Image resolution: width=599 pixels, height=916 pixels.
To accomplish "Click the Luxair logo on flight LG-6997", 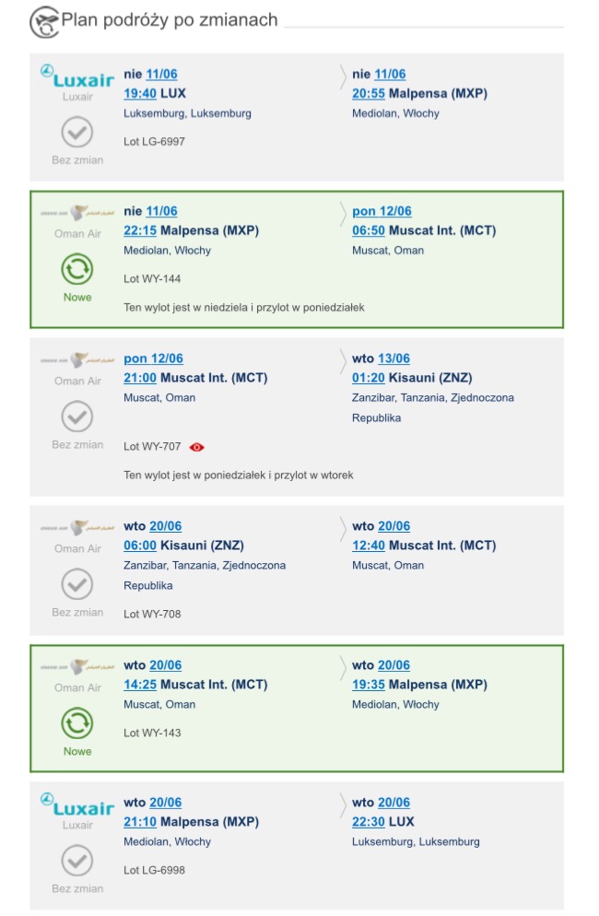I will click(x=77, y=76).
